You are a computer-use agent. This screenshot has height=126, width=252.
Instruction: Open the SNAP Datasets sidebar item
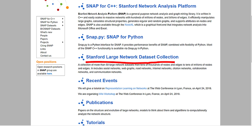48,25
